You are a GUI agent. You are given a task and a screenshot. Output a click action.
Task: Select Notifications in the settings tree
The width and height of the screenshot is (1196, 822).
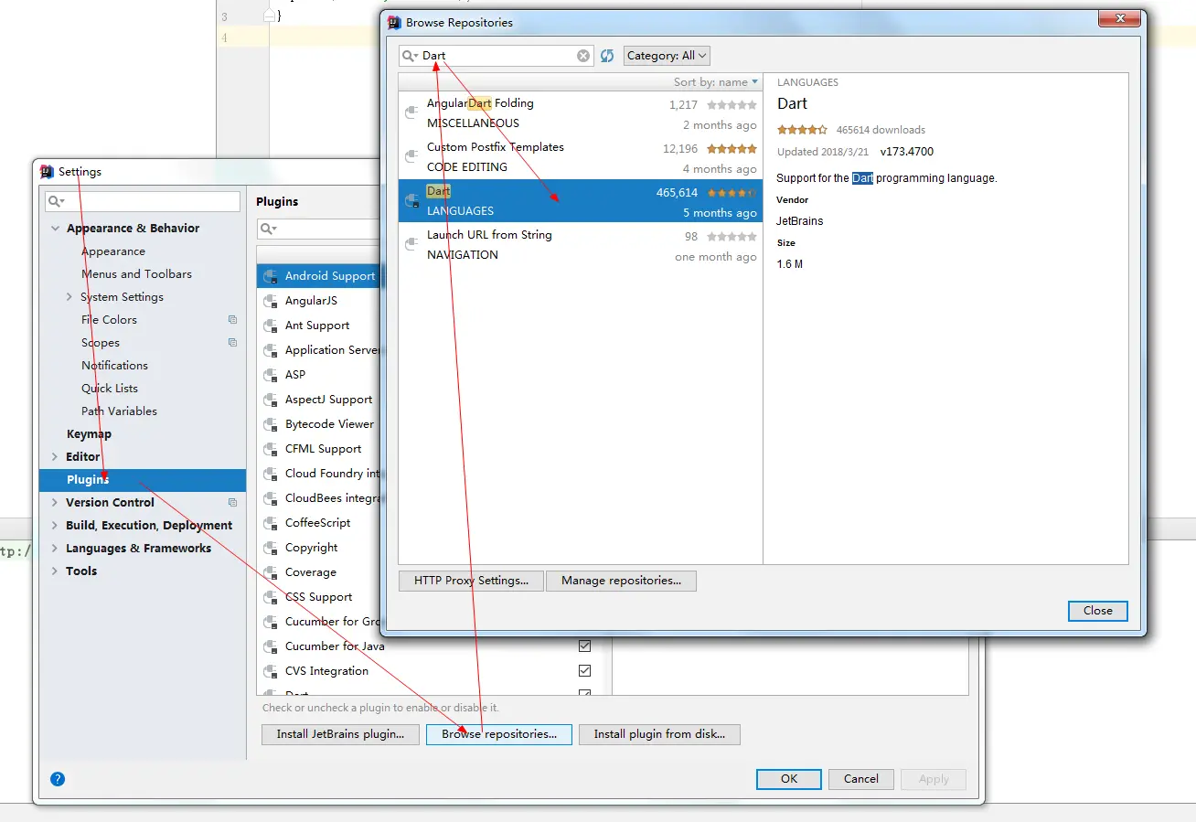[x=114, y=366]
